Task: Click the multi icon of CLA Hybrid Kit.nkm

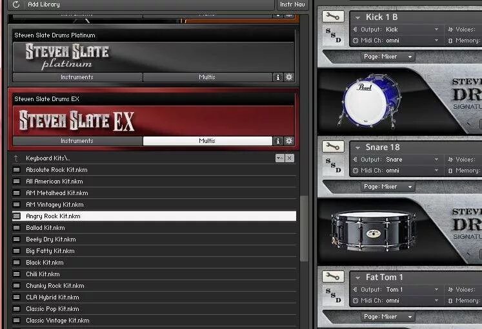Action: 16,297
